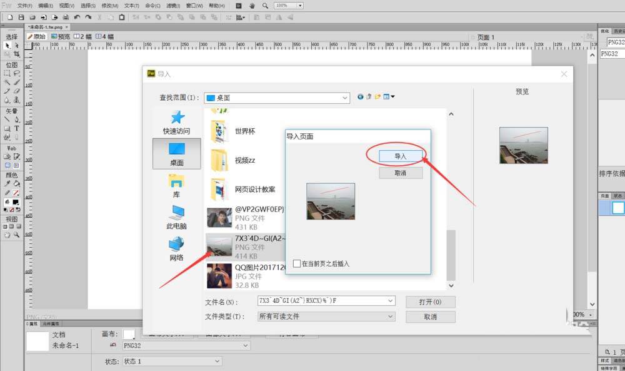The width and height of the screenshot is (625, 371).
Task: Click the 导入 button in import page dialog
Action: pyautogui.click(x=401, y=156)
